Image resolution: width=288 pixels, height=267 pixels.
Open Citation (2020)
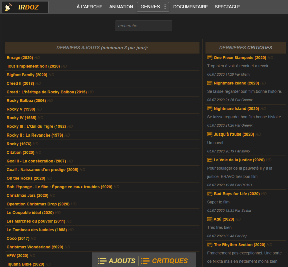(x=21, y=153)
